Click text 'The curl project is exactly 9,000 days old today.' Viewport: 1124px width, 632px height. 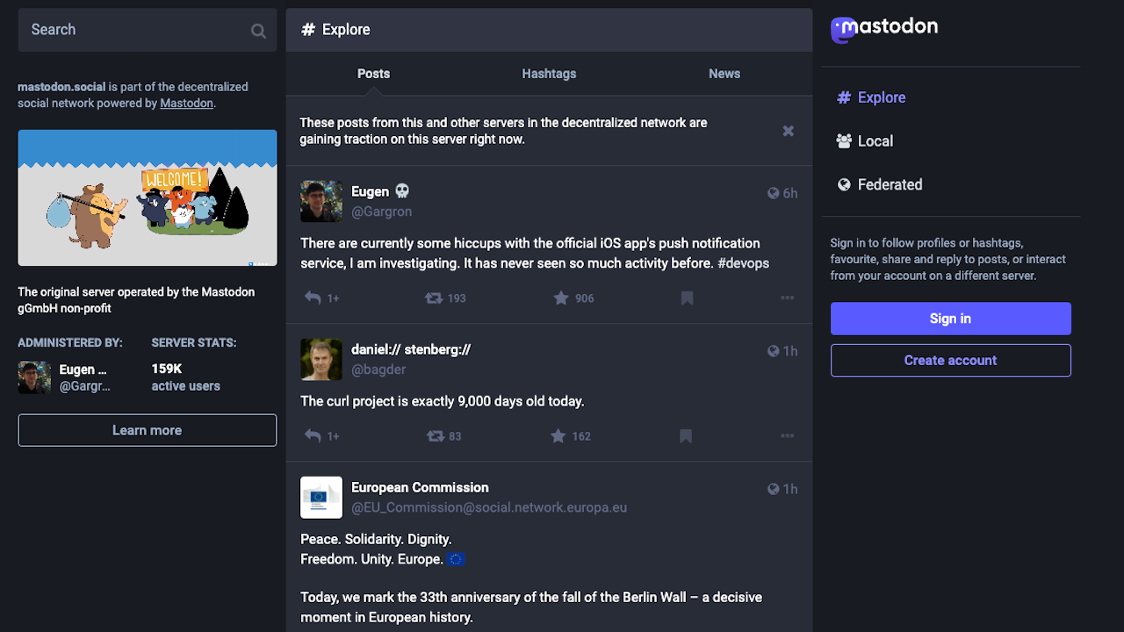[443, 401]
